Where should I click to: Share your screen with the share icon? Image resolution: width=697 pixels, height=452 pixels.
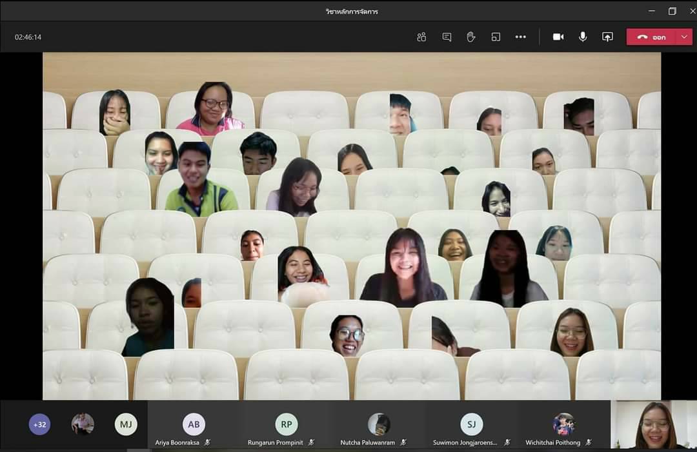(x=607, y=37)
